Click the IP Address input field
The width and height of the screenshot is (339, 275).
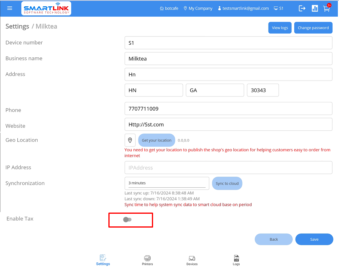tap(228, 168)
